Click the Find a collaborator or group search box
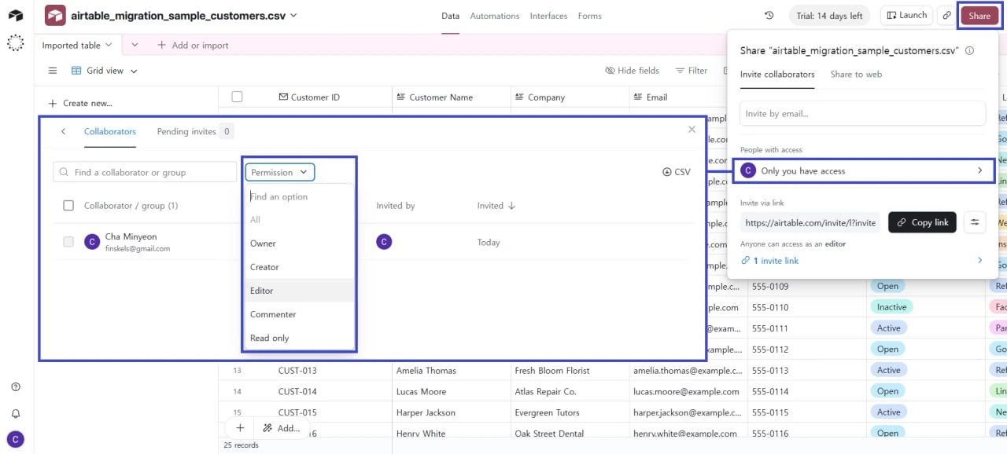The image size is (1007, 454). (x=145, y=172)
